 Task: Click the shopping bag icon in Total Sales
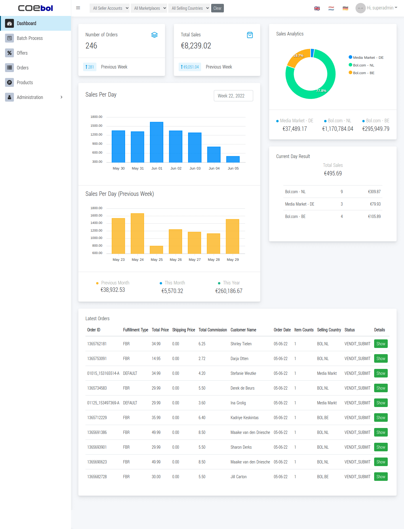coord(250,35)
